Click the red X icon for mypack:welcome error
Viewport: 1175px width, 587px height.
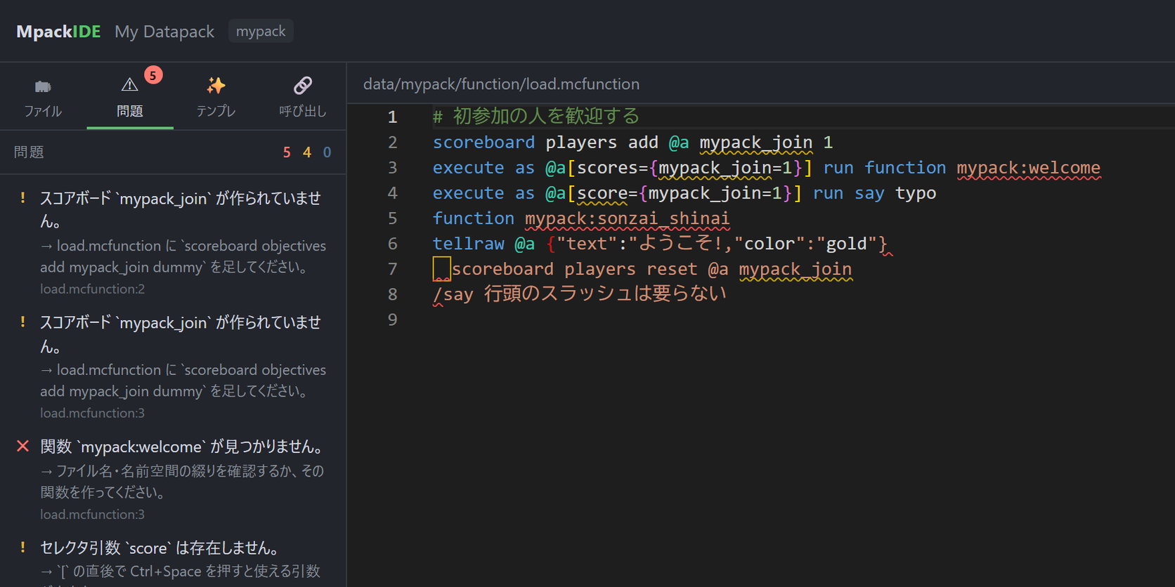point(22,446)
